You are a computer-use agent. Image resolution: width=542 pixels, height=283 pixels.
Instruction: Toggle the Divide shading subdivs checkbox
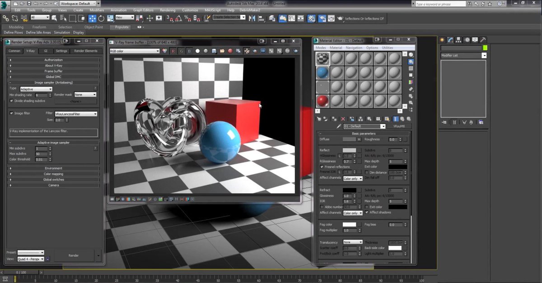(x=10, y=100)
